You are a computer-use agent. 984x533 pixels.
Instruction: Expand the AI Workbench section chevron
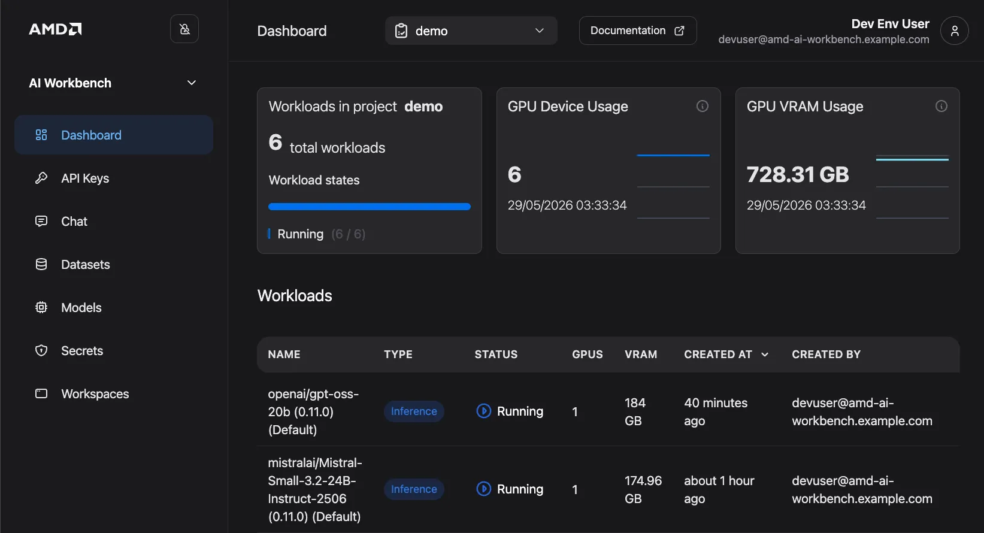192,83
